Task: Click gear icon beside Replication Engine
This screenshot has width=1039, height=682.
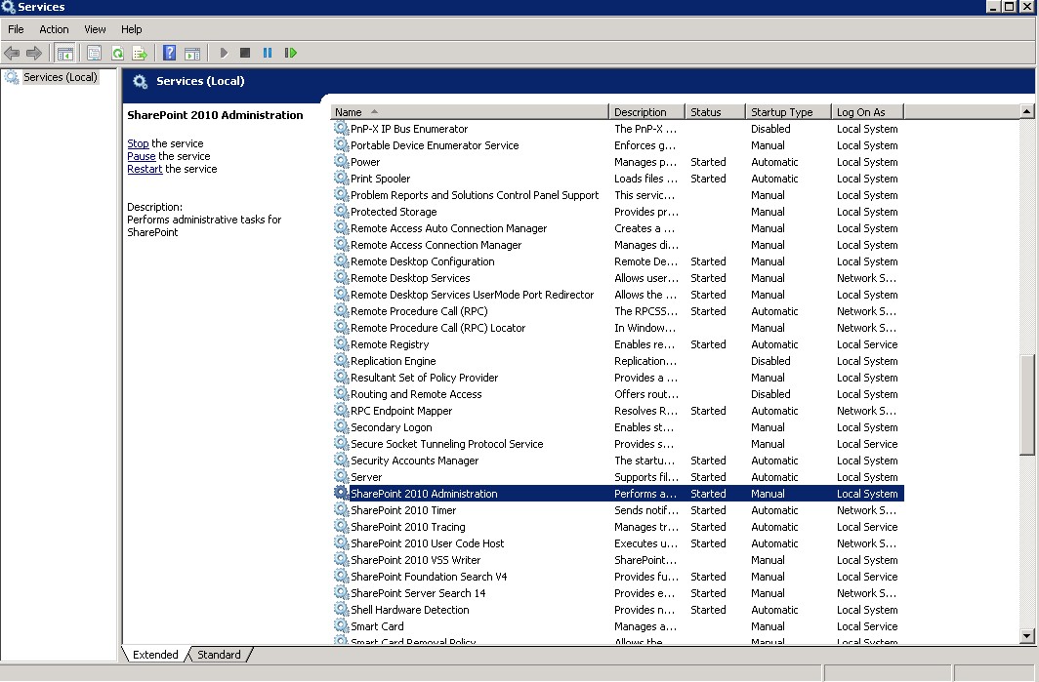Action: pyautogui.click(x=341, y=361)
